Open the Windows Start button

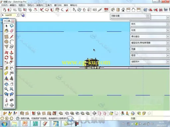tap(4, 124)
